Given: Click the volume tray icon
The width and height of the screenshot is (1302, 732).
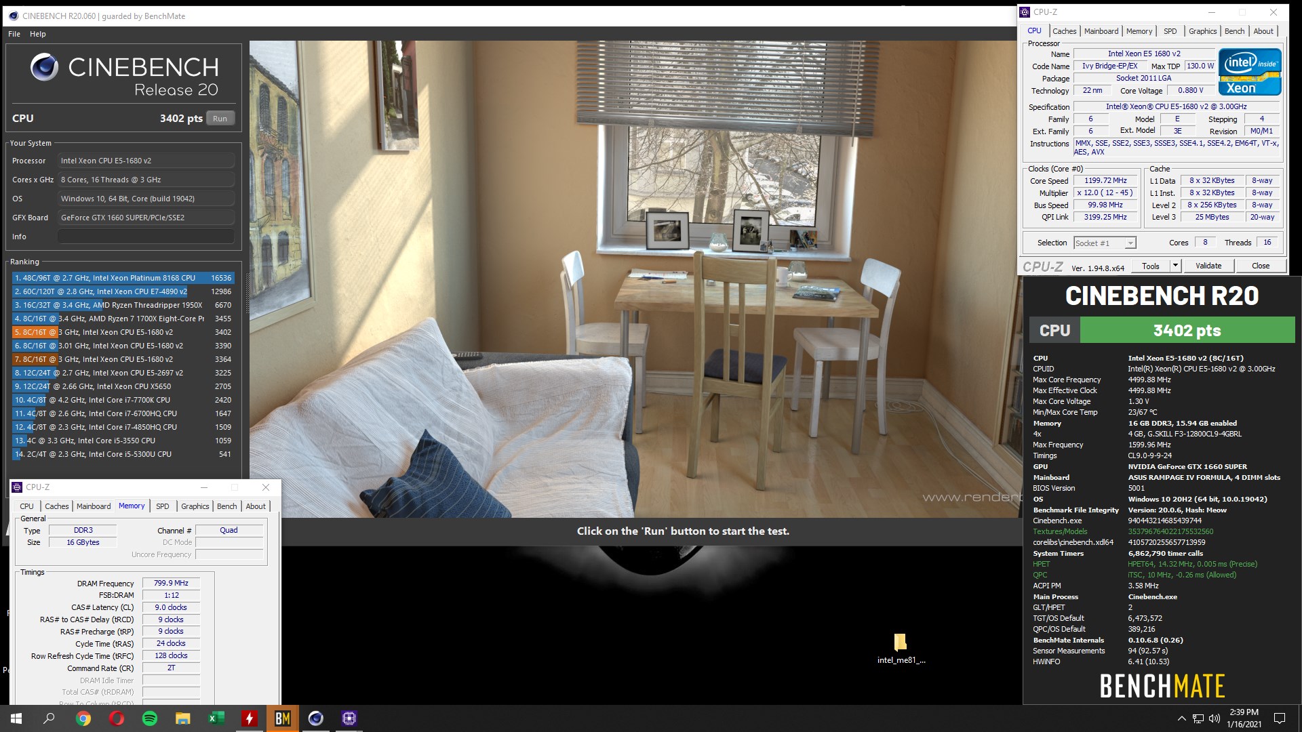Looking at the screenshot, I should click(x=1215, y=718).
